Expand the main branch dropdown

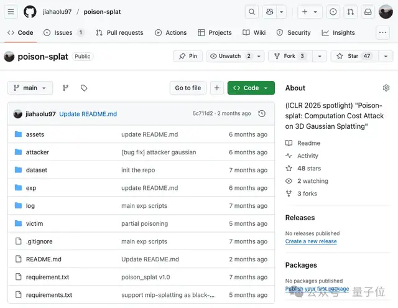[30, 88]
